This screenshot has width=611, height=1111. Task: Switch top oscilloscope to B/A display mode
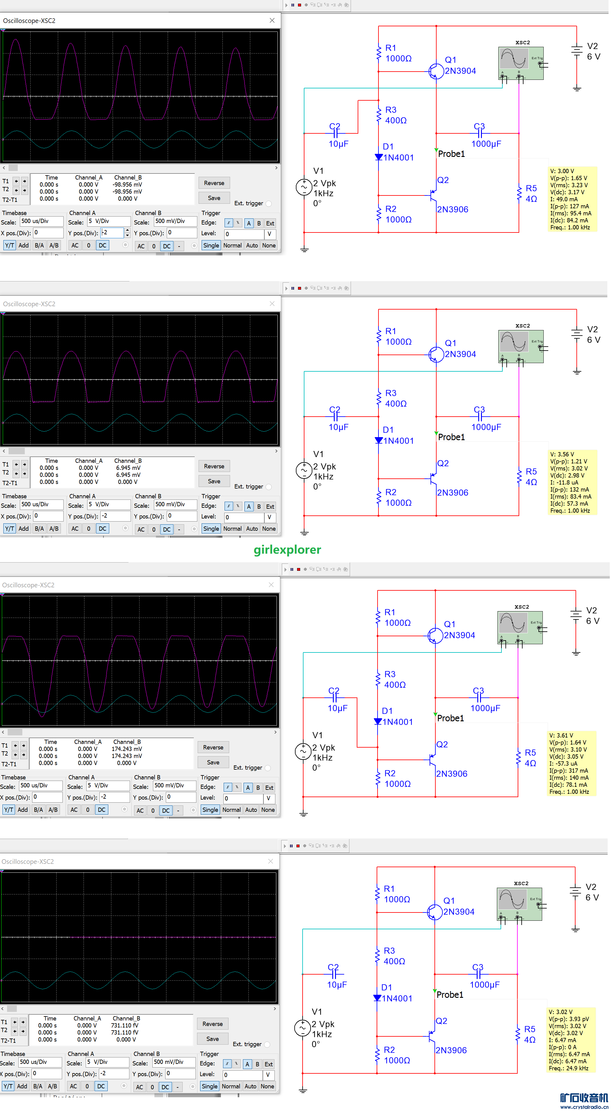click(39, 245)
